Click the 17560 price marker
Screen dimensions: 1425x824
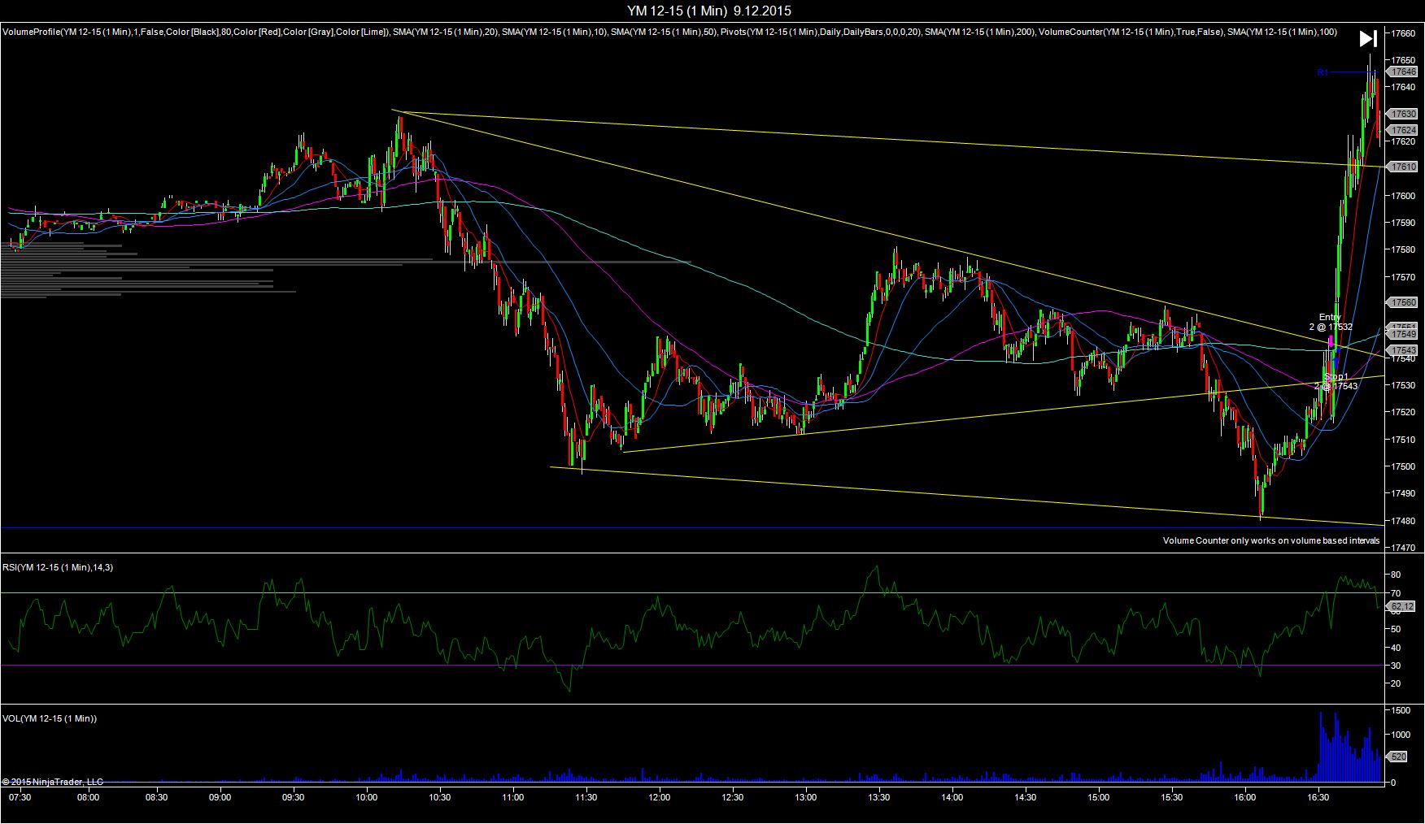pos(1403,302)
